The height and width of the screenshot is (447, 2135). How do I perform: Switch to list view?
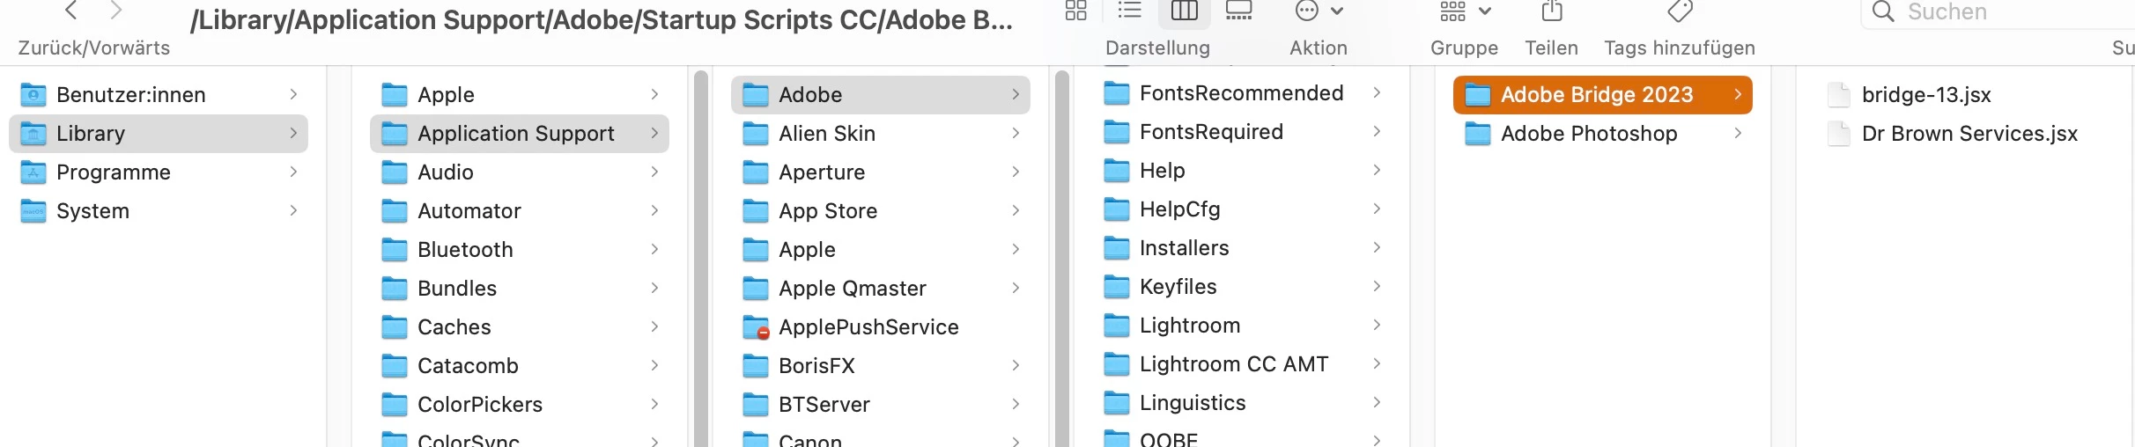click(1129, 11)
